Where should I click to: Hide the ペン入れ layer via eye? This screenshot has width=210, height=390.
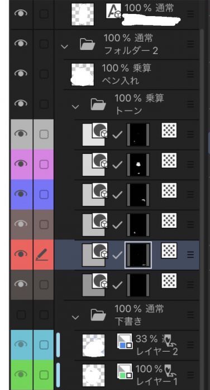pos(21,73)
